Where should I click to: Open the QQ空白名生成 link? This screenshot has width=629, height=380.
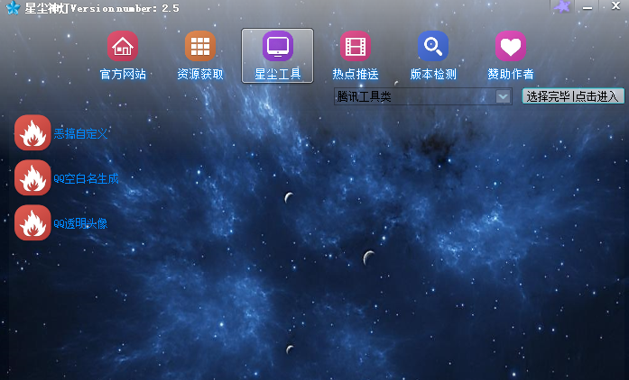tap(87, 178)
